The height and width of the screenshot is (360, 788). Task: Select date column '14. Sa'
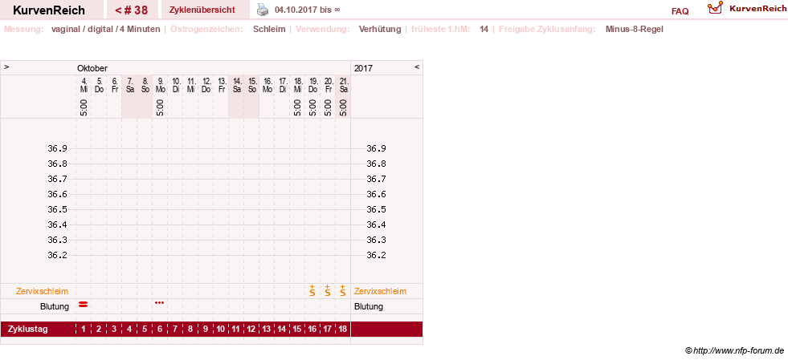[x=237, y=85]
